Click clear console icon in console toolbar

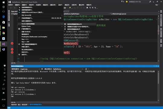[86, 69]
